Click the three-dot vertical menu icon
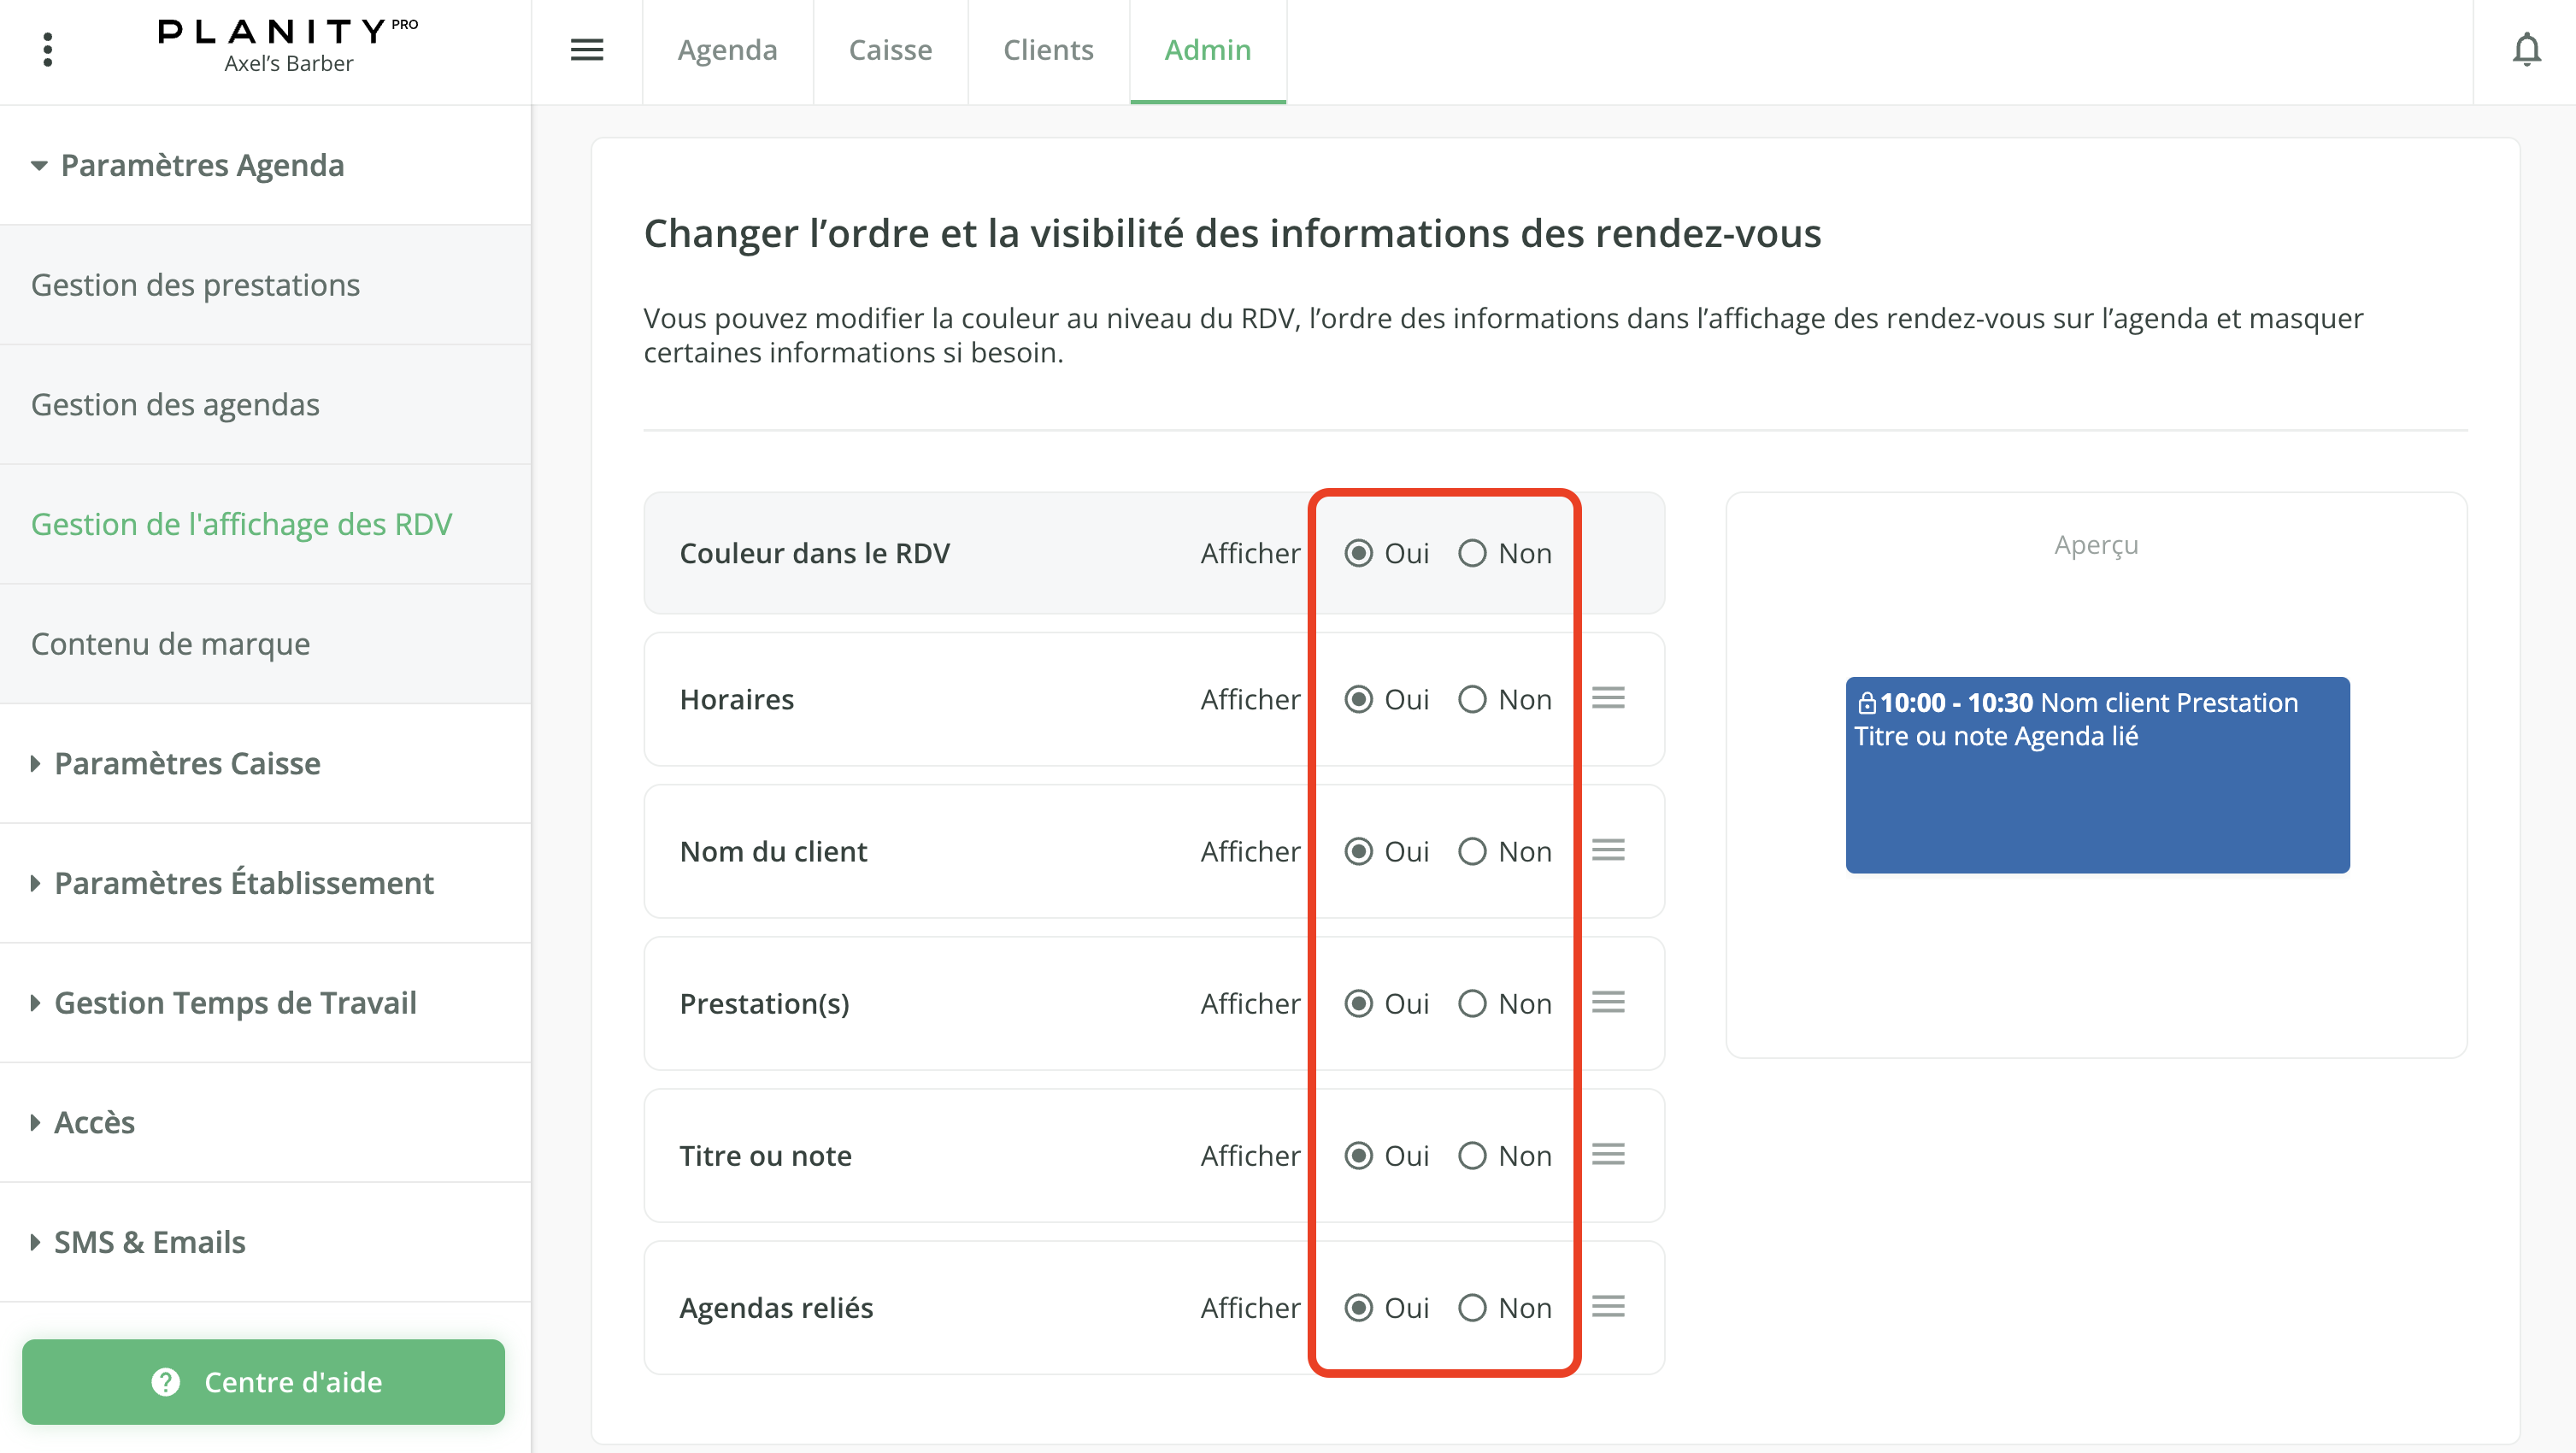 47,50
